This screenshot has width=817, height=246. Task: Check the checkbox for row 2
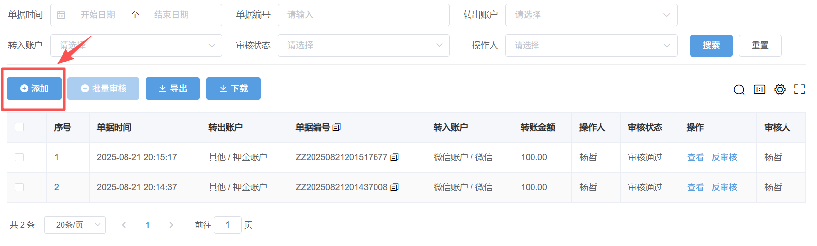(x=19, y=187)
